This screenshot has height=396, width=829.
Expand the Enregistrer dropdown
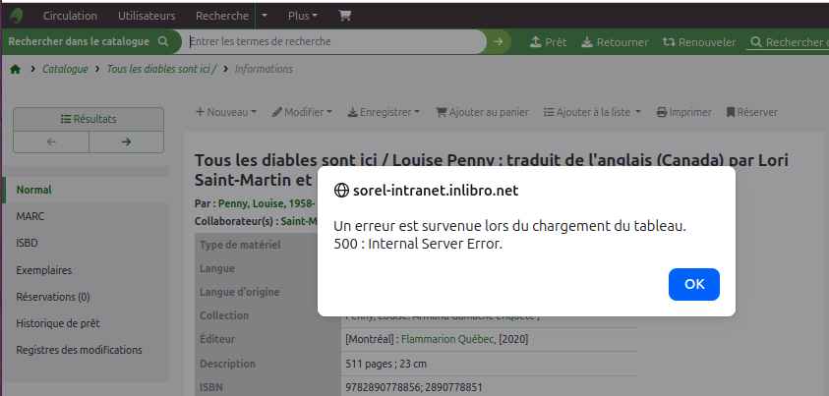pyautogui.click(x=384, y=112)
